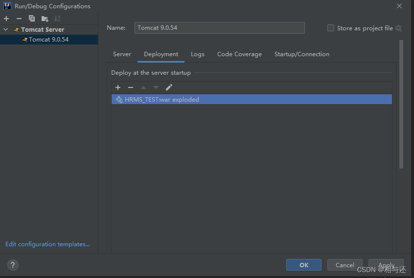Image resolution: width=414 pixels, height=278 pixels.
Task: Remove the selected deployment artifact
Action: click(x=131, y=87)
